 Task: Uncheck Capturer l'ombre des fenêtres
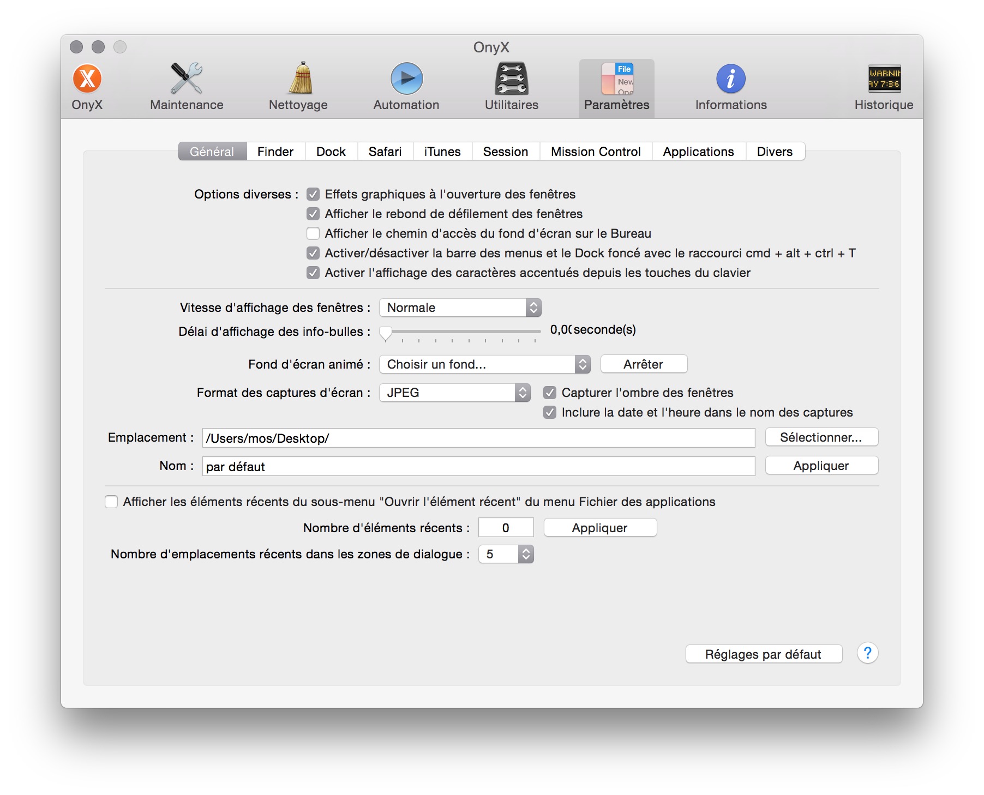coord(550,393)
